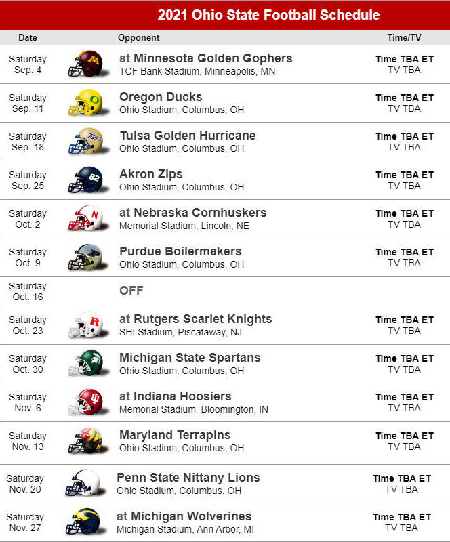Click the Oregon Ducks yellow helmet icon
The width and height of the screenshot is (450, 542).
point(89,103)
